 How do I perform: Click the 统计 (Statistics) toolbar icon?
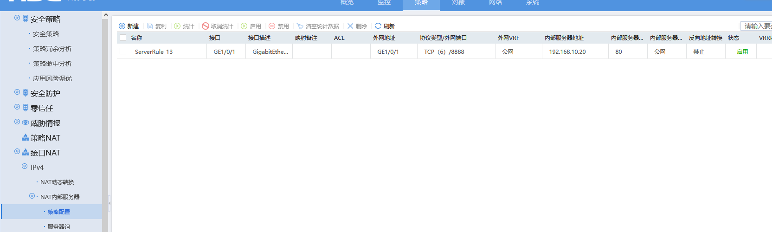177,26
